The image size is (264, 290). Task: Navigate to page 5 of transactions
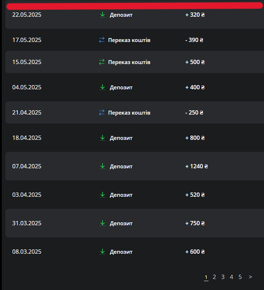pos(240,277)
